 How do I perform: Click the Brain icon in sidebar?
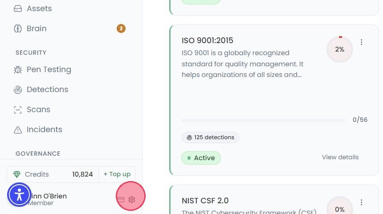coord(18,28)
